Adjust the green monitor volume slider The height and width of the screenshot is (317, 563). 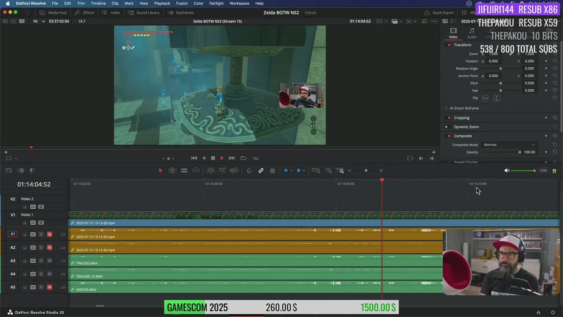pyautogui.click(x=523, y=171)
